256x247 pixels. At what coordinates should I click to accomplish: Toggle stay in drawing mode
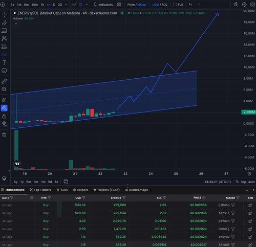tap(4, 108)
